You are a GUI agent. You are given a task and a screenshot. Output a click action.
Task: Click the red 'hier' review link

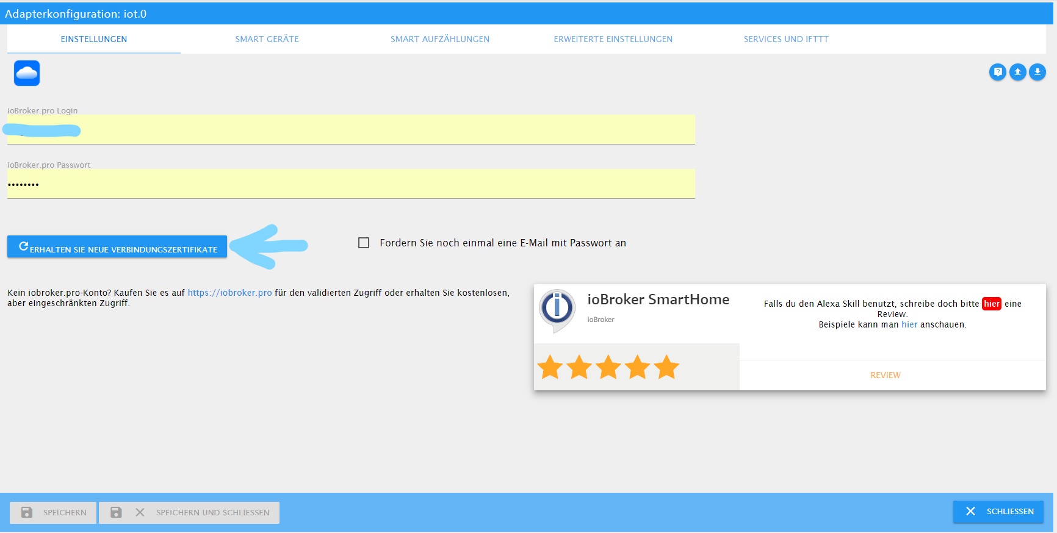click(992, 304)
